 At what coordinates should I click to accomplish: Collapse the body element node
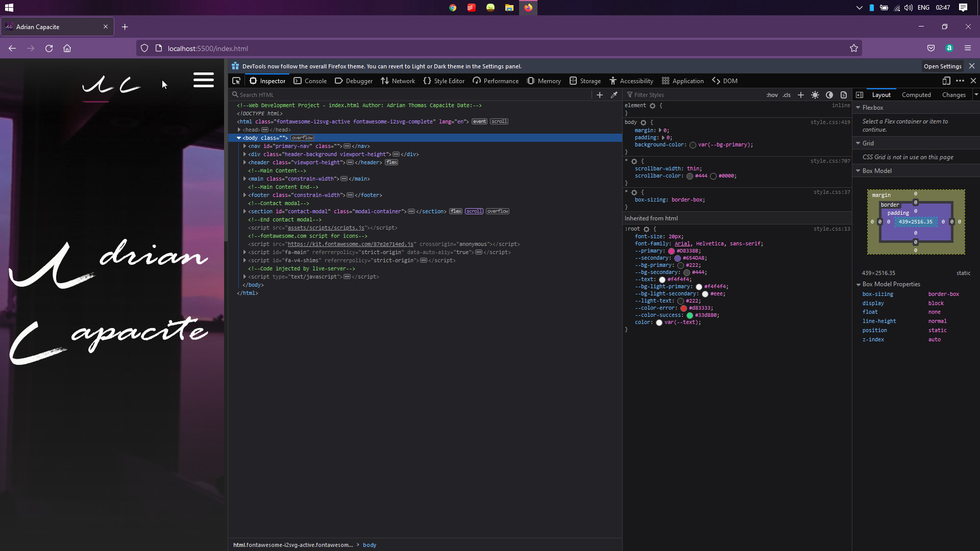pos(239,138)
